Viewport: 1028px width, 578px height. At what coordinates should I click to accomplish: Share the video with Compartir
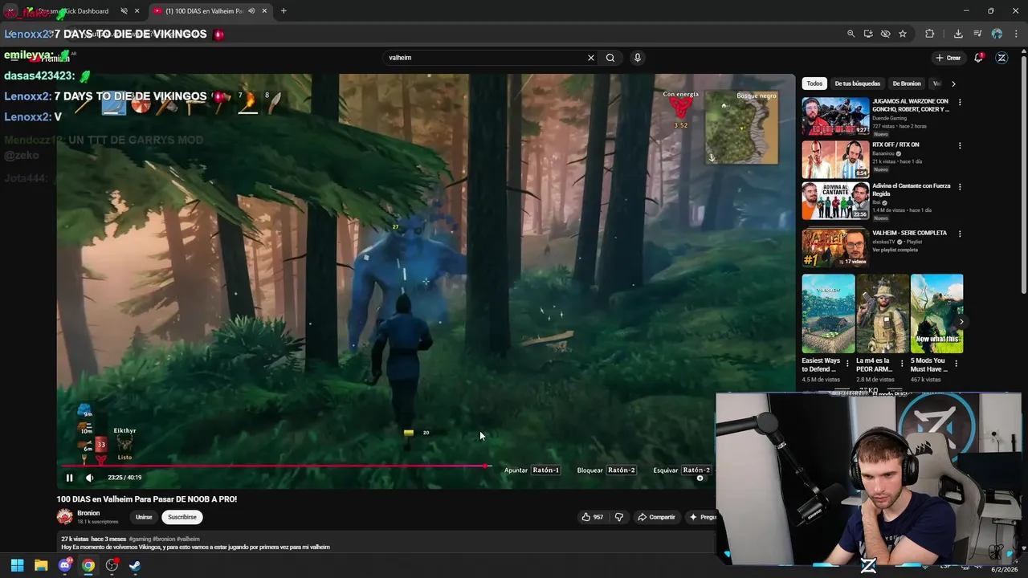point(656,517)
